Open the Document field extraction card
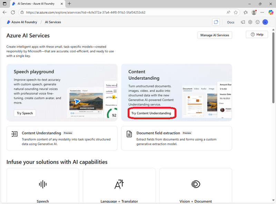Screen dimensions: 276x204 pyautogui.click(x=176, y=138)
